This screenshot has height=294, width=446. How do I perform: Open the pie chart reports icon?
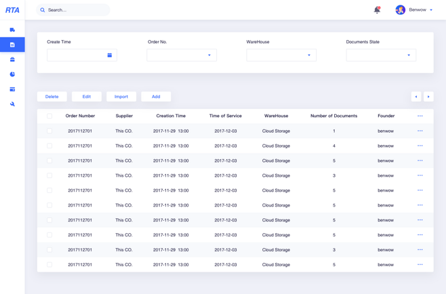pos(12,75)
